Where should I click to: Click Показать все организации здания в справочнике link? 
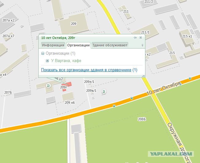coord(86,70)
